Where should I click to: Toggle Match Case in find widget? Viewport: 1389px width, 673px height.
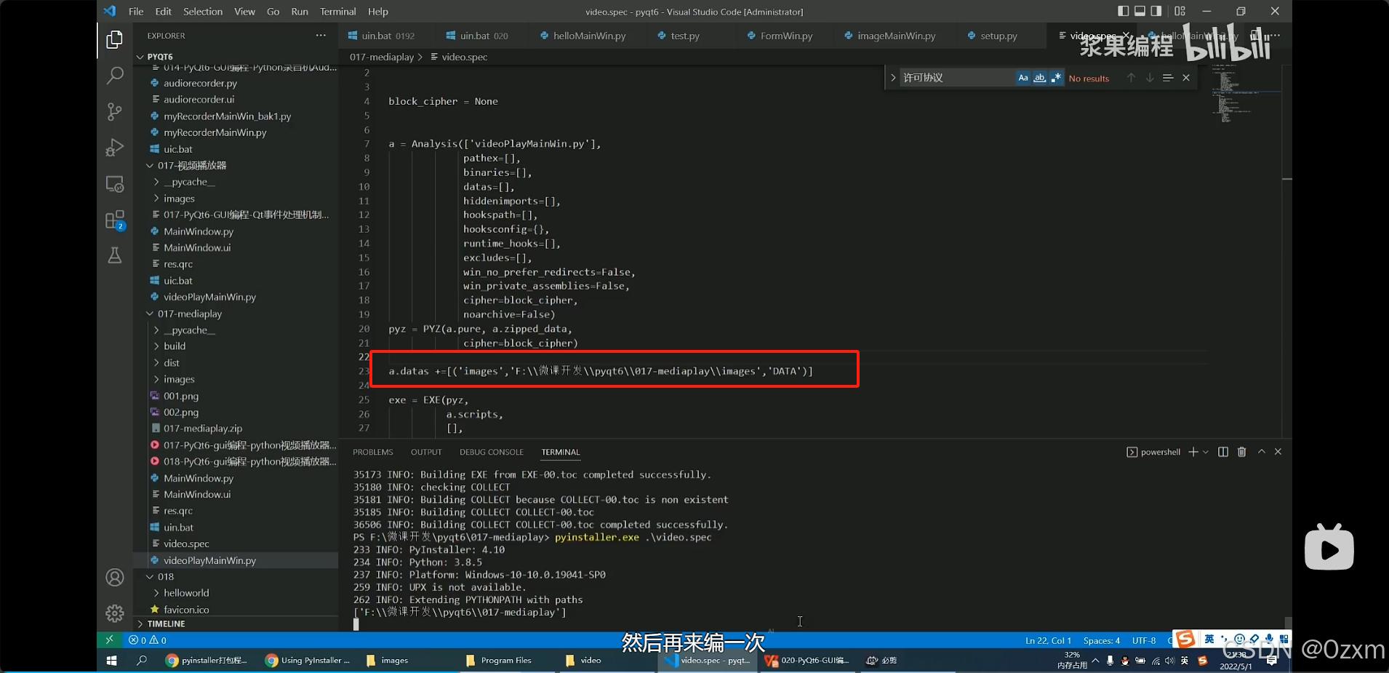pyautogui.click(x=1023, y=78)
